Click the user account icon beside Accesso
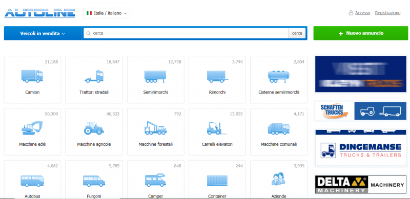Screen dimensions: 410x199 pos(351,13)
